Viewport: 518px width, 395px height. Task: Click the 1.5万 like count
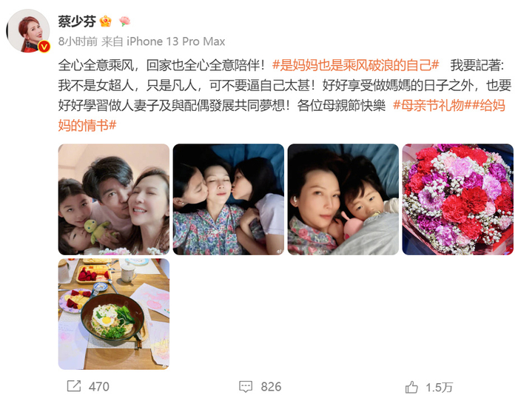[439, 387]
